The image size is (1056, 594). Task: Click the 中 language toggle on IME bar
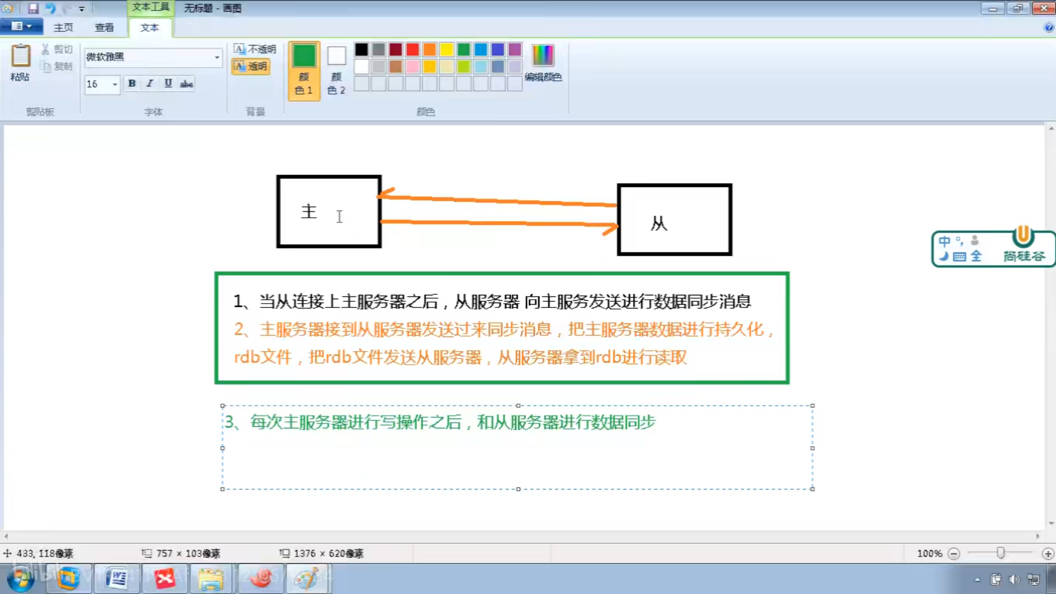point(944,241)
